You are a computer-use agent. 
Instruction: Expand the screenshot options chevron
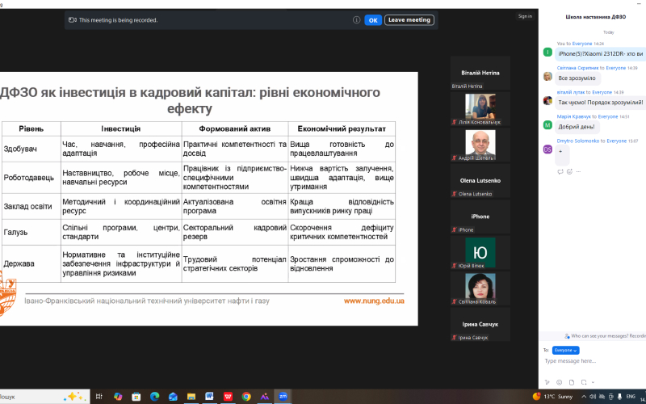[x=593, y=382]
